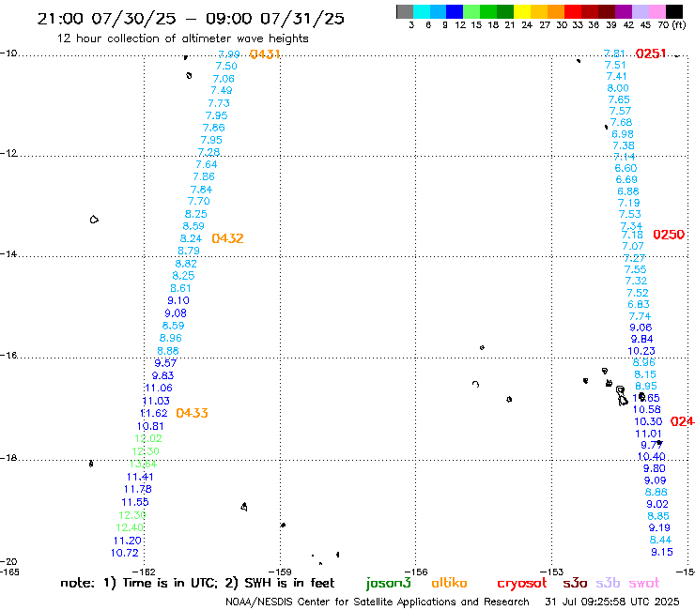The height and width of the screenshot is (610, 695).
Task: Select the swot satellite legend label
Action: click(644, 583)
